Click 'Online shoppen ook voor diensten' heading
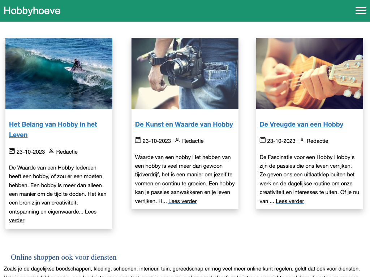 [64, 257]
